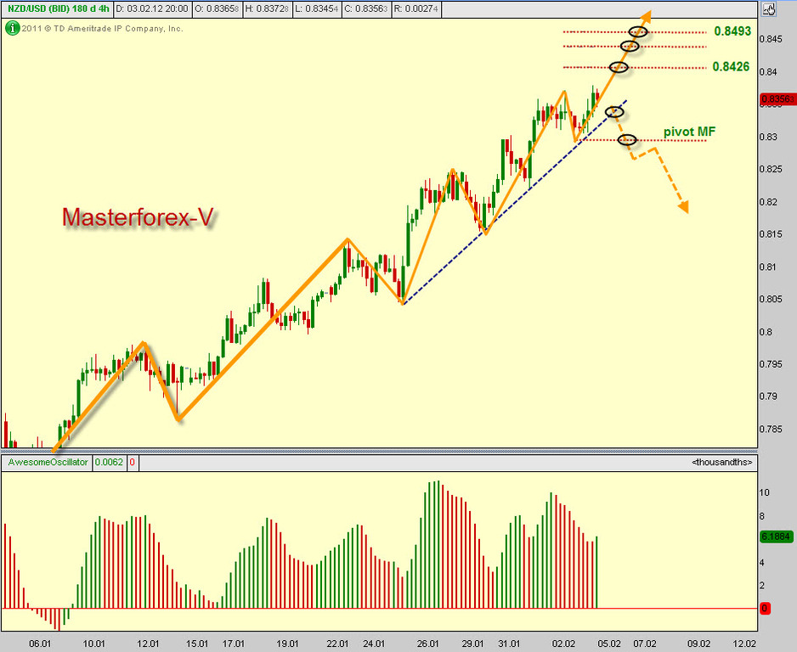Click the green info icon beside the copyright
Screen dimensions: 797x652
(11, 28)
